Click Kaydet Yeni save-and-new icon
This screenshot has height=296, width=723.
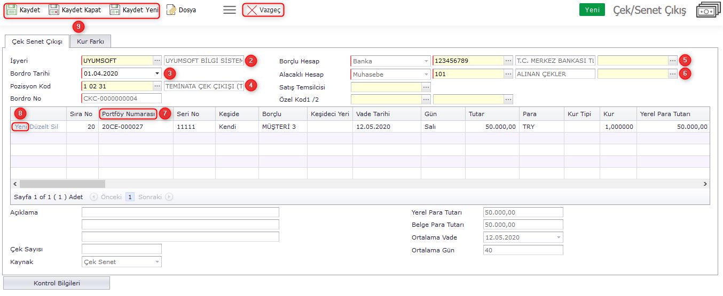point(115,10)
